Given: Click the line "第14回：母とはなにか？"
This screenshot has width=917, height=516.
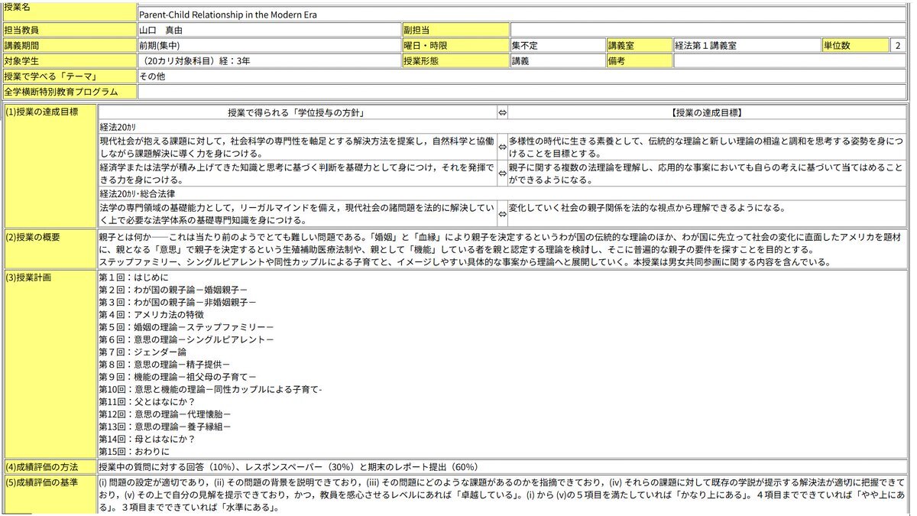Looking at the screenshot, I should coord(147,439).
